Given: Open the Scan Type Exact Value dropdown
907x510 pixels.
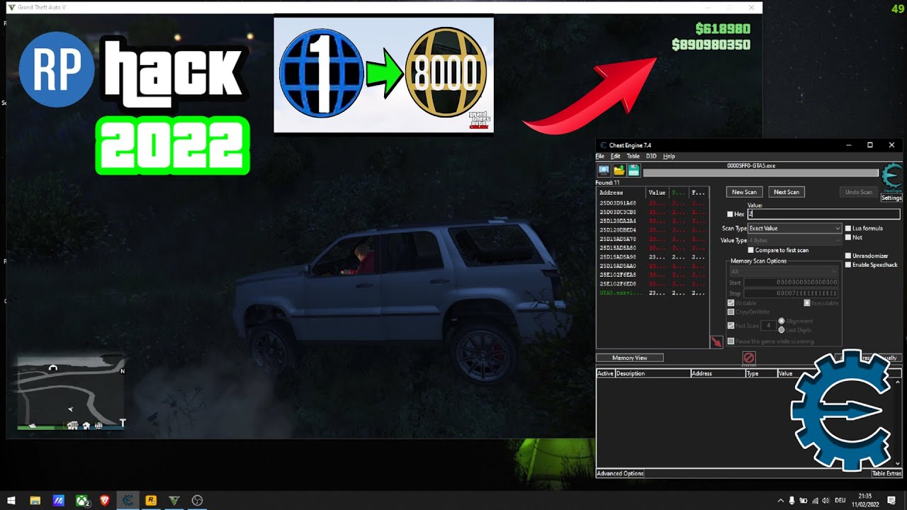Looking at the screenshot, I should coord(794,229).
